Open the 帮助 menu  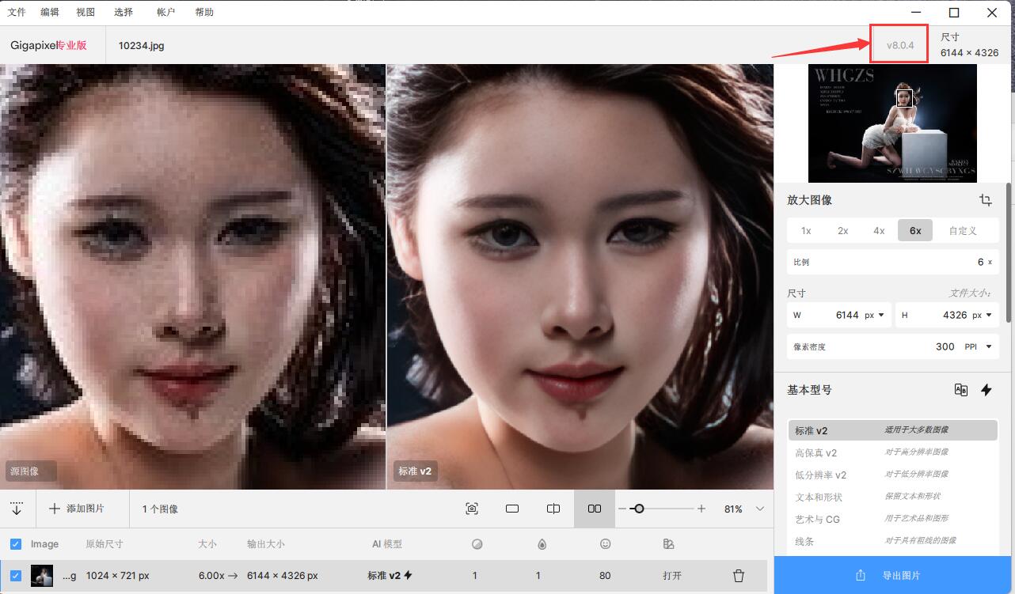tap(203, 13)
